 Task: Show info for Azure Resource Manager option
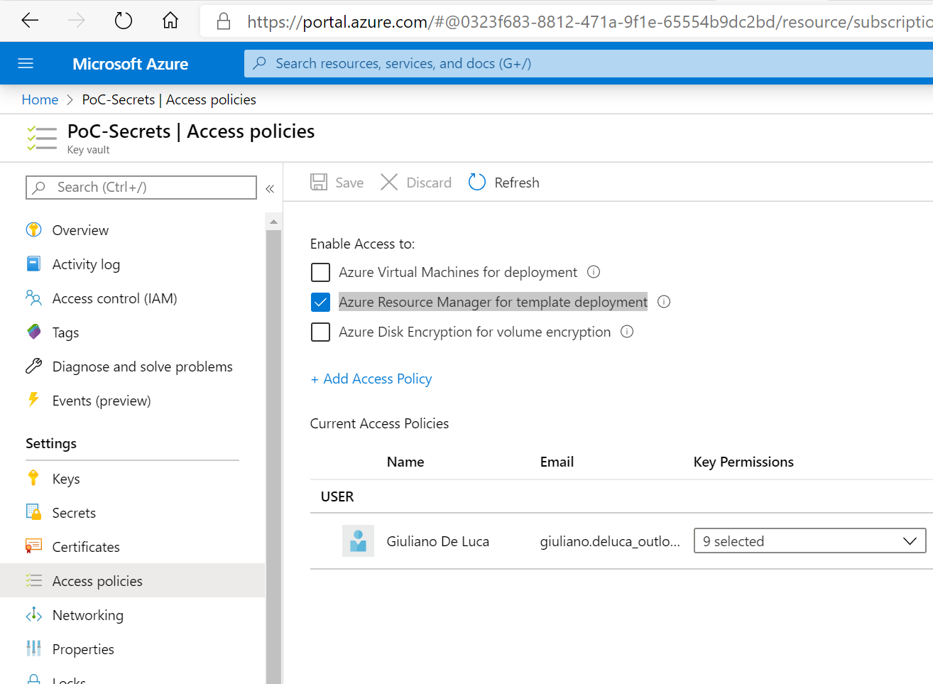[664, 302]
